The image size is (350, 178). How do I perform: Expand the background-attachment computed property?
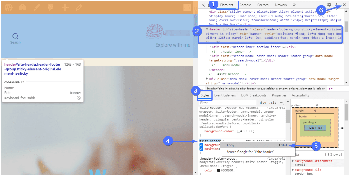click(293, 161)
